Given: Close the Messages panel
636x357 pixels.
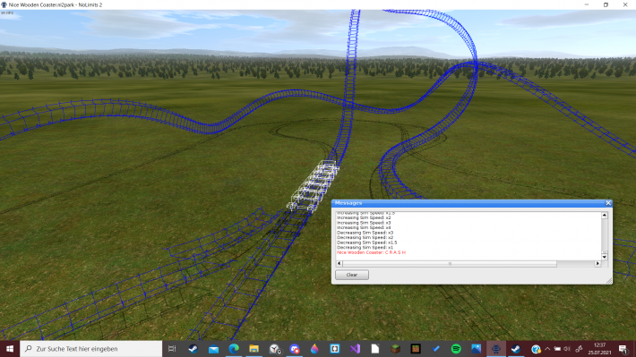Looking at the screenshot, I should tap(608, 203).
